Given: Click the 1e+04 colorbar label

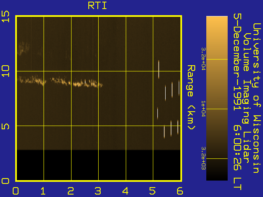Looking at the screenshot, I should pos(203,109).
